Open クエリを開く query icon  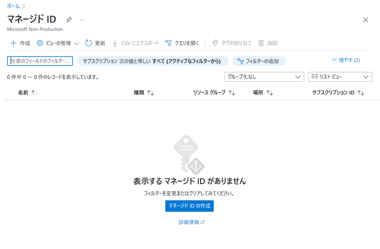(x=168, y=43)
